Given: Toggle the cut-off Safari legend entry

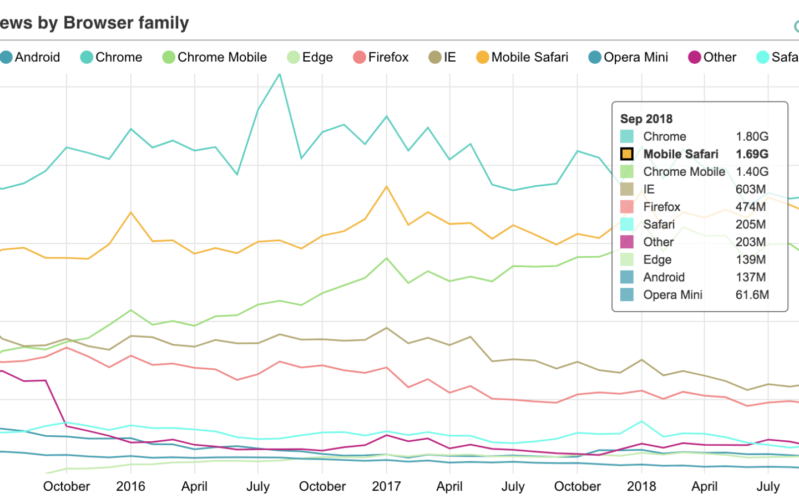Looking at the screenshot, I should [x=778, y=57].
